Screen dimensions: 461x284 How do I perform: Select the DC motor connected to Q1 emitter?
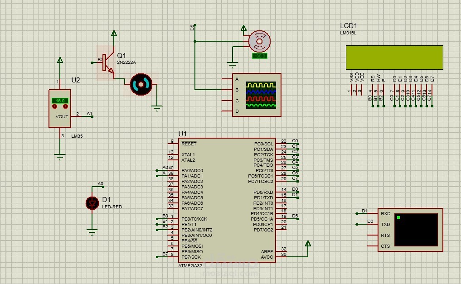141,85
